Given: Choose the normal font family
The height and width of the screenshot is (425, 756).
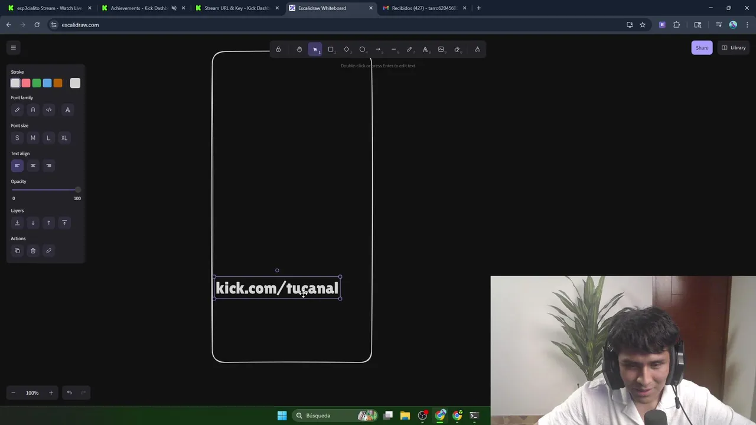Looking at the screenshot, I should point(33,110).
